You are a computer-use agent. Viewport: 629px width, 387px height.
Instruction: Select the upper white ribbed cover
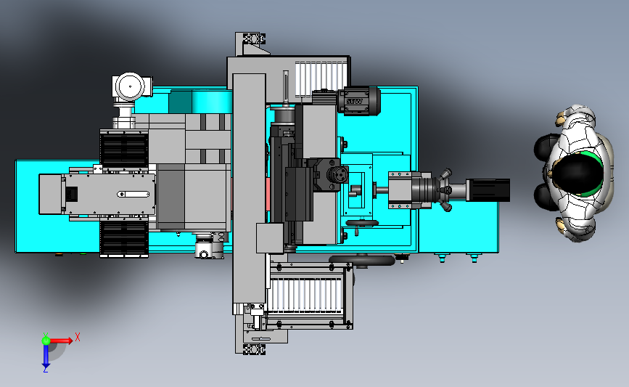pos(321,79)
